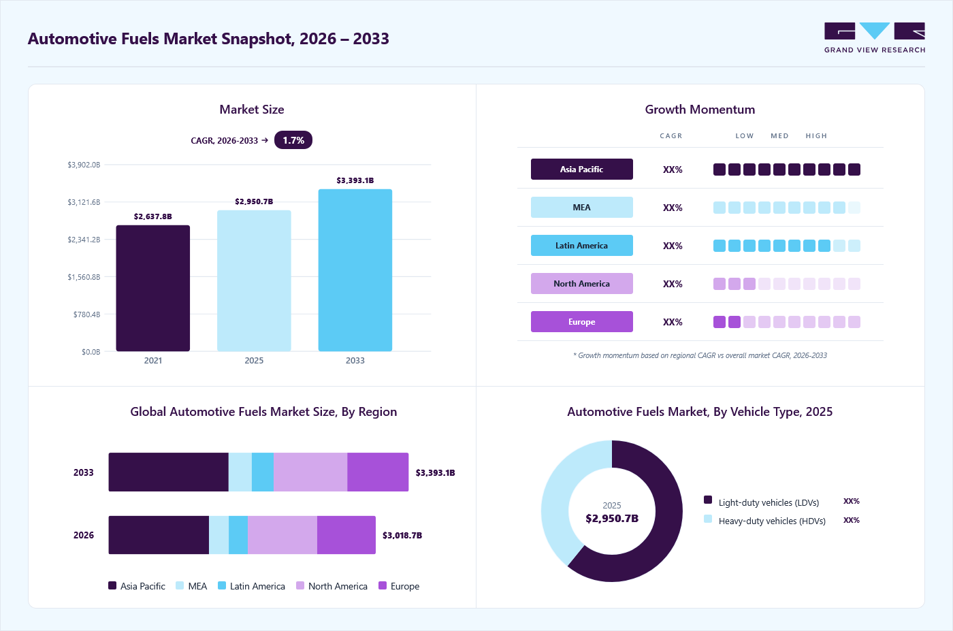Click the North America momentum indicator squares
953x631 pixels.
(x=787, y=284)
